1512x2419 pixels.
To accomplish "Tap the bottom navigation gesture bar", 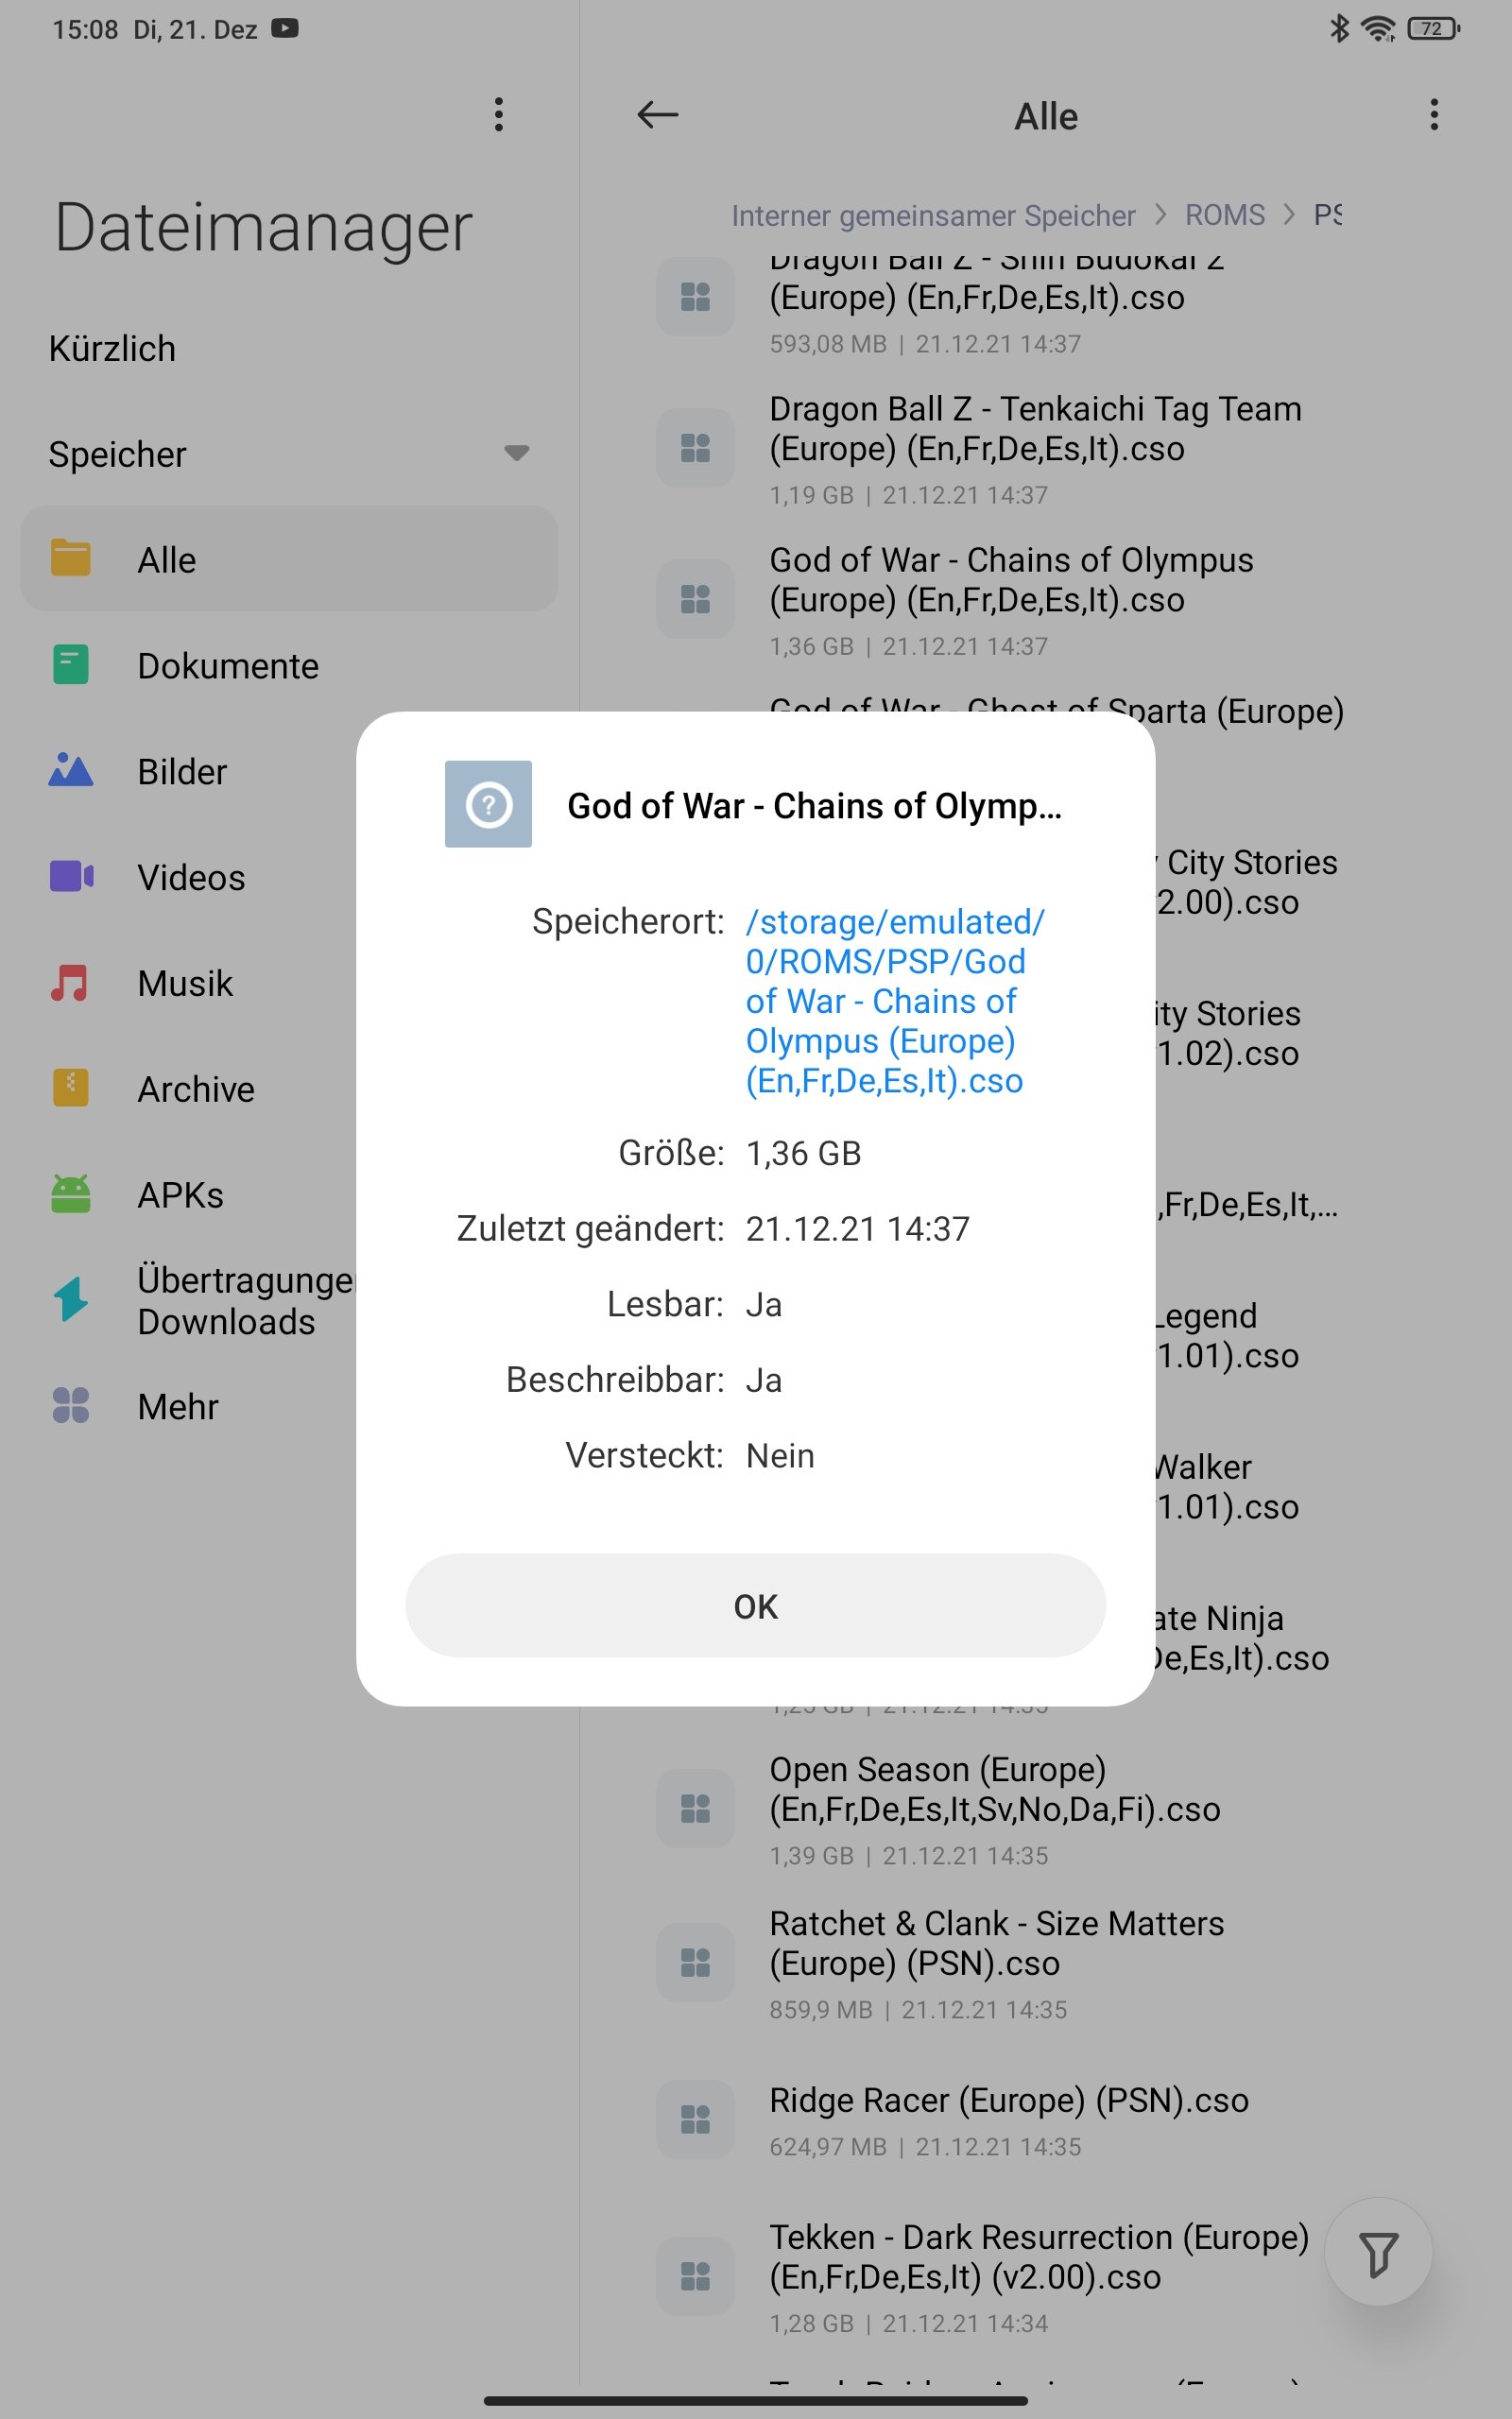I will pos(756,2399).
